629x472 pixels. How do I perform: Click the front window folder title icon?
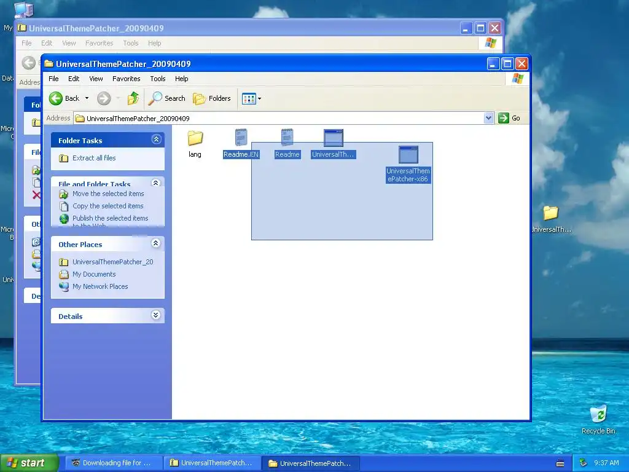point(49,64)
